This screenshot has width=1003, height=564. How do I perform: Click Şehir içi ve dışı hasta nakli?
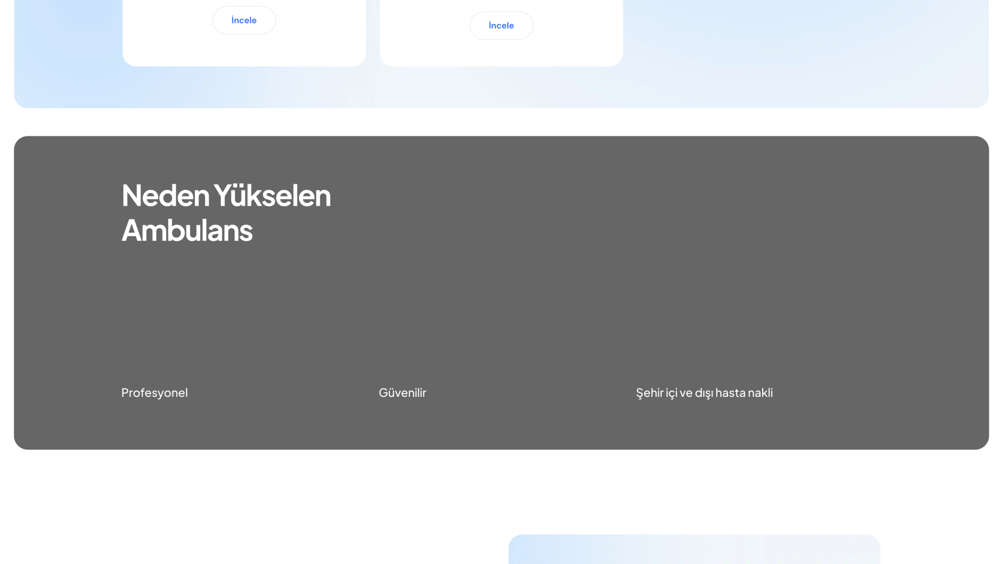(x=704, y=393)
